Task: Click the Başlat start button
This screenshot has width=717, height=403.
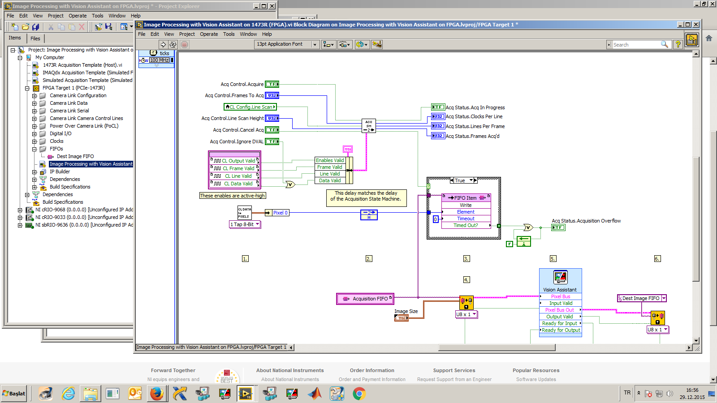Action: [14, 394]
